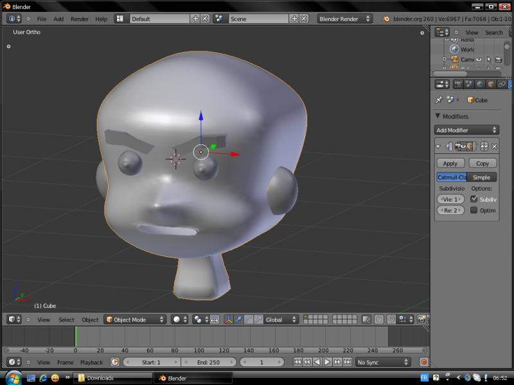The image size is (514, 385).
Task: Pin the properties context with the pin icon
Action: 439,100
